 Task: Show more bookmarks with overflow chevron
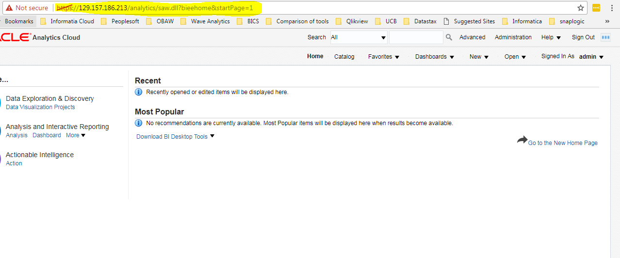607,21
